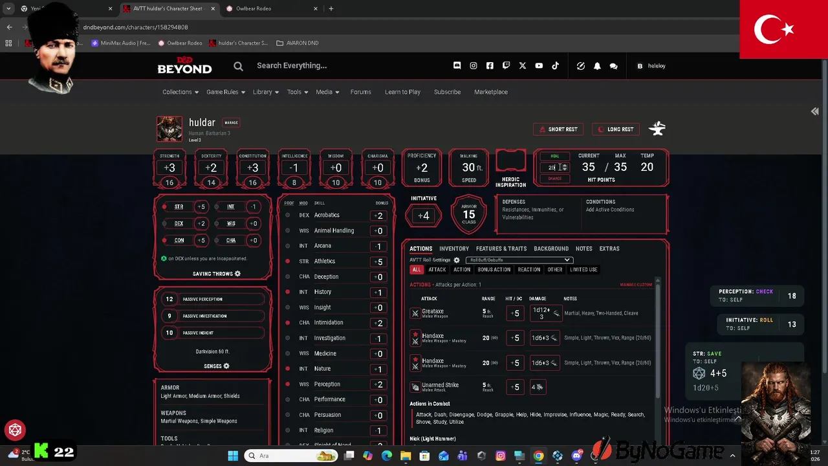The width and height of the screenshot is (828, 466).
Task: Roll the Greataxe +5 to-hit button
Action: tap(516, 313)
